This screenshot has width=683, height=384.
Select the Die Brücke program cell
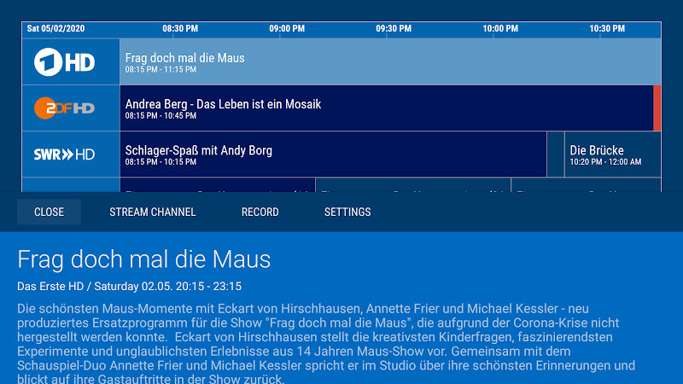(x=612, y=154)
